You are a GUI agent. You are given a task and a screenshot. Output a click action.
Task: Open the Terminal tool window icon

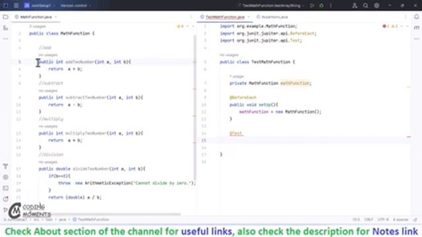5,188
